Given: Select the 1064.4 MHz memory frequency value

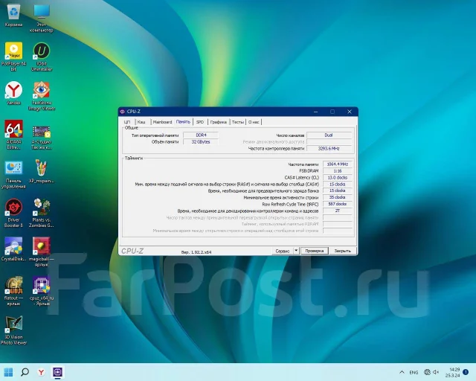Looking at the screenshot, I should tap(337, 164).
